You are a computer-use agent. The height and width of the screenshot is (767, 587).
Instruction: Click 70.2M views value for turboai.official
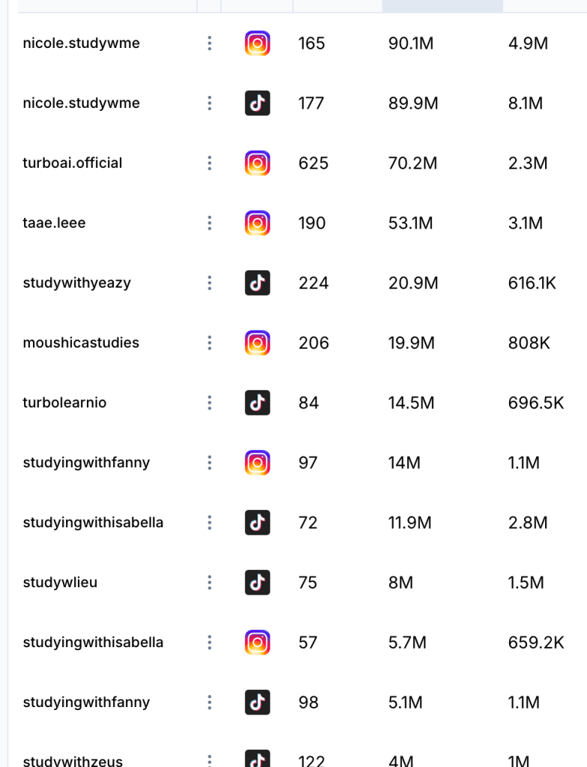413,163
